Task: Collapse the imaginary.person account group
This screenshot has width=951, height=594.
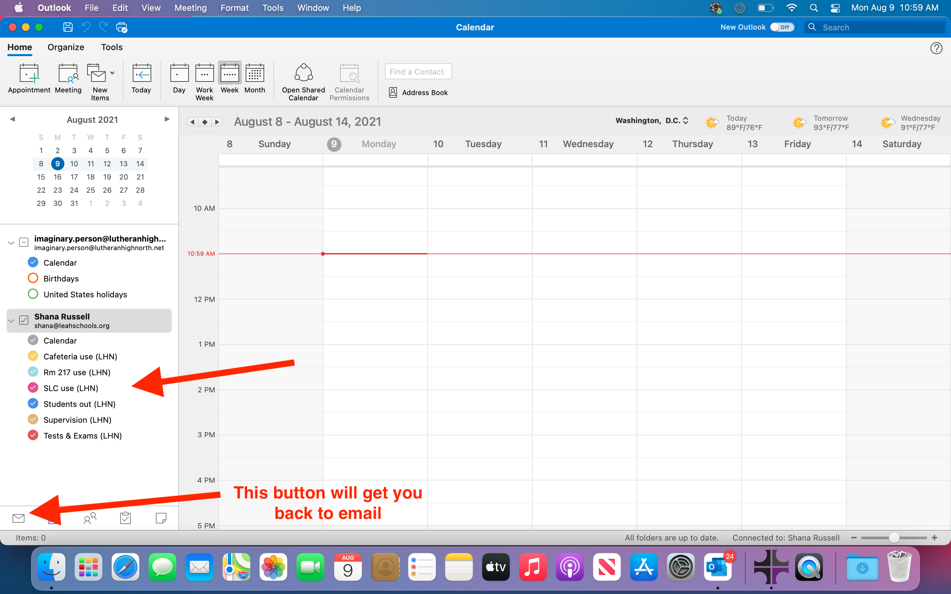Action: [x=12, y=243]
